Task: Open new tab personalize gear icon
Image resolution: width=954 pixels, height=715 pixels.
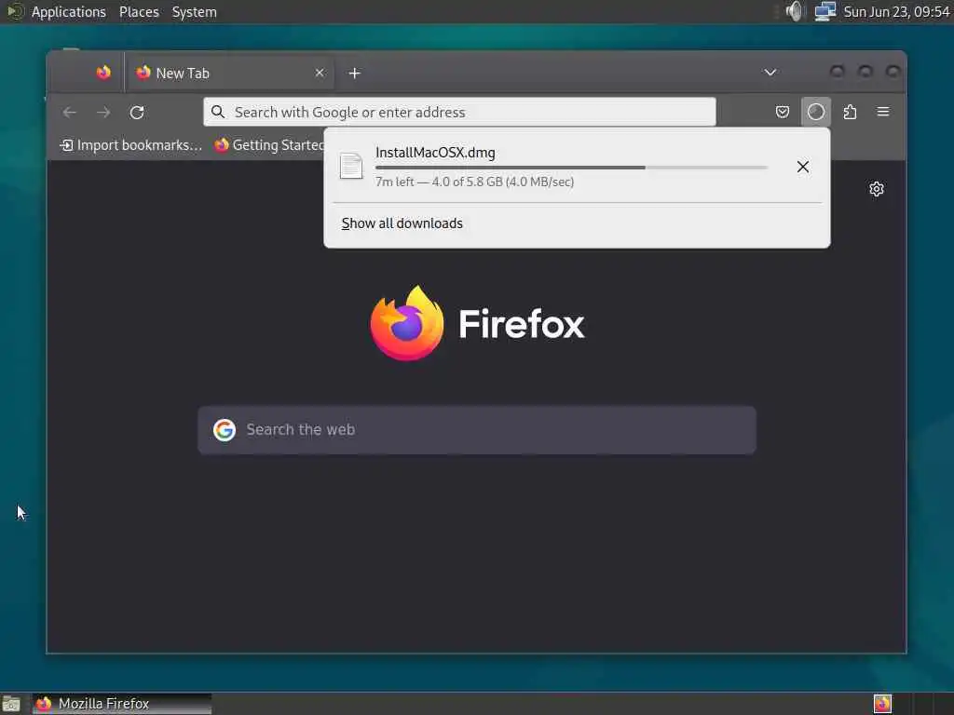Action: [877, 189]
